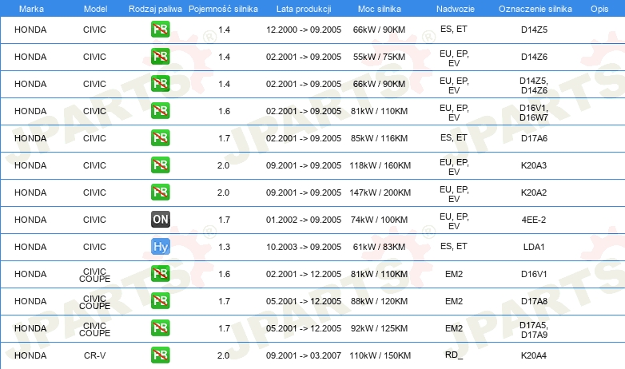Click engine power 85kW / 116KM
625x369 pixels.
[379, 138]
